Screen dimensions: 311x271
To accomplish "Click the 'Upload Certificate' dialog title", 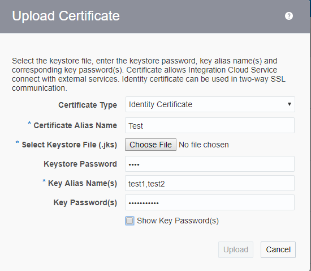I will point(66,16).
